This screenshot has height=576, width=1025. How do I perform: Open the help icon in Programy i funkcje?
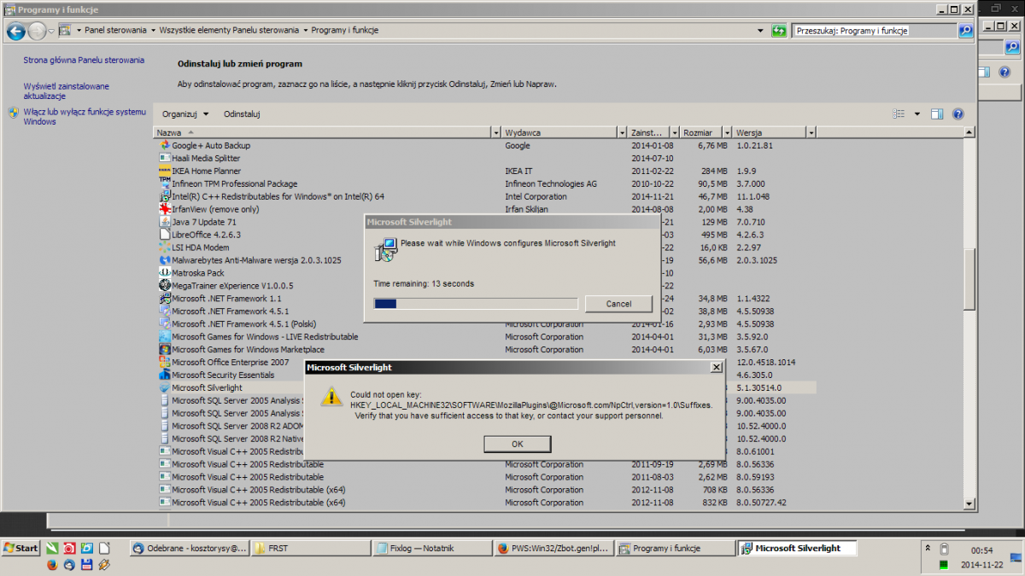[958, 114]
